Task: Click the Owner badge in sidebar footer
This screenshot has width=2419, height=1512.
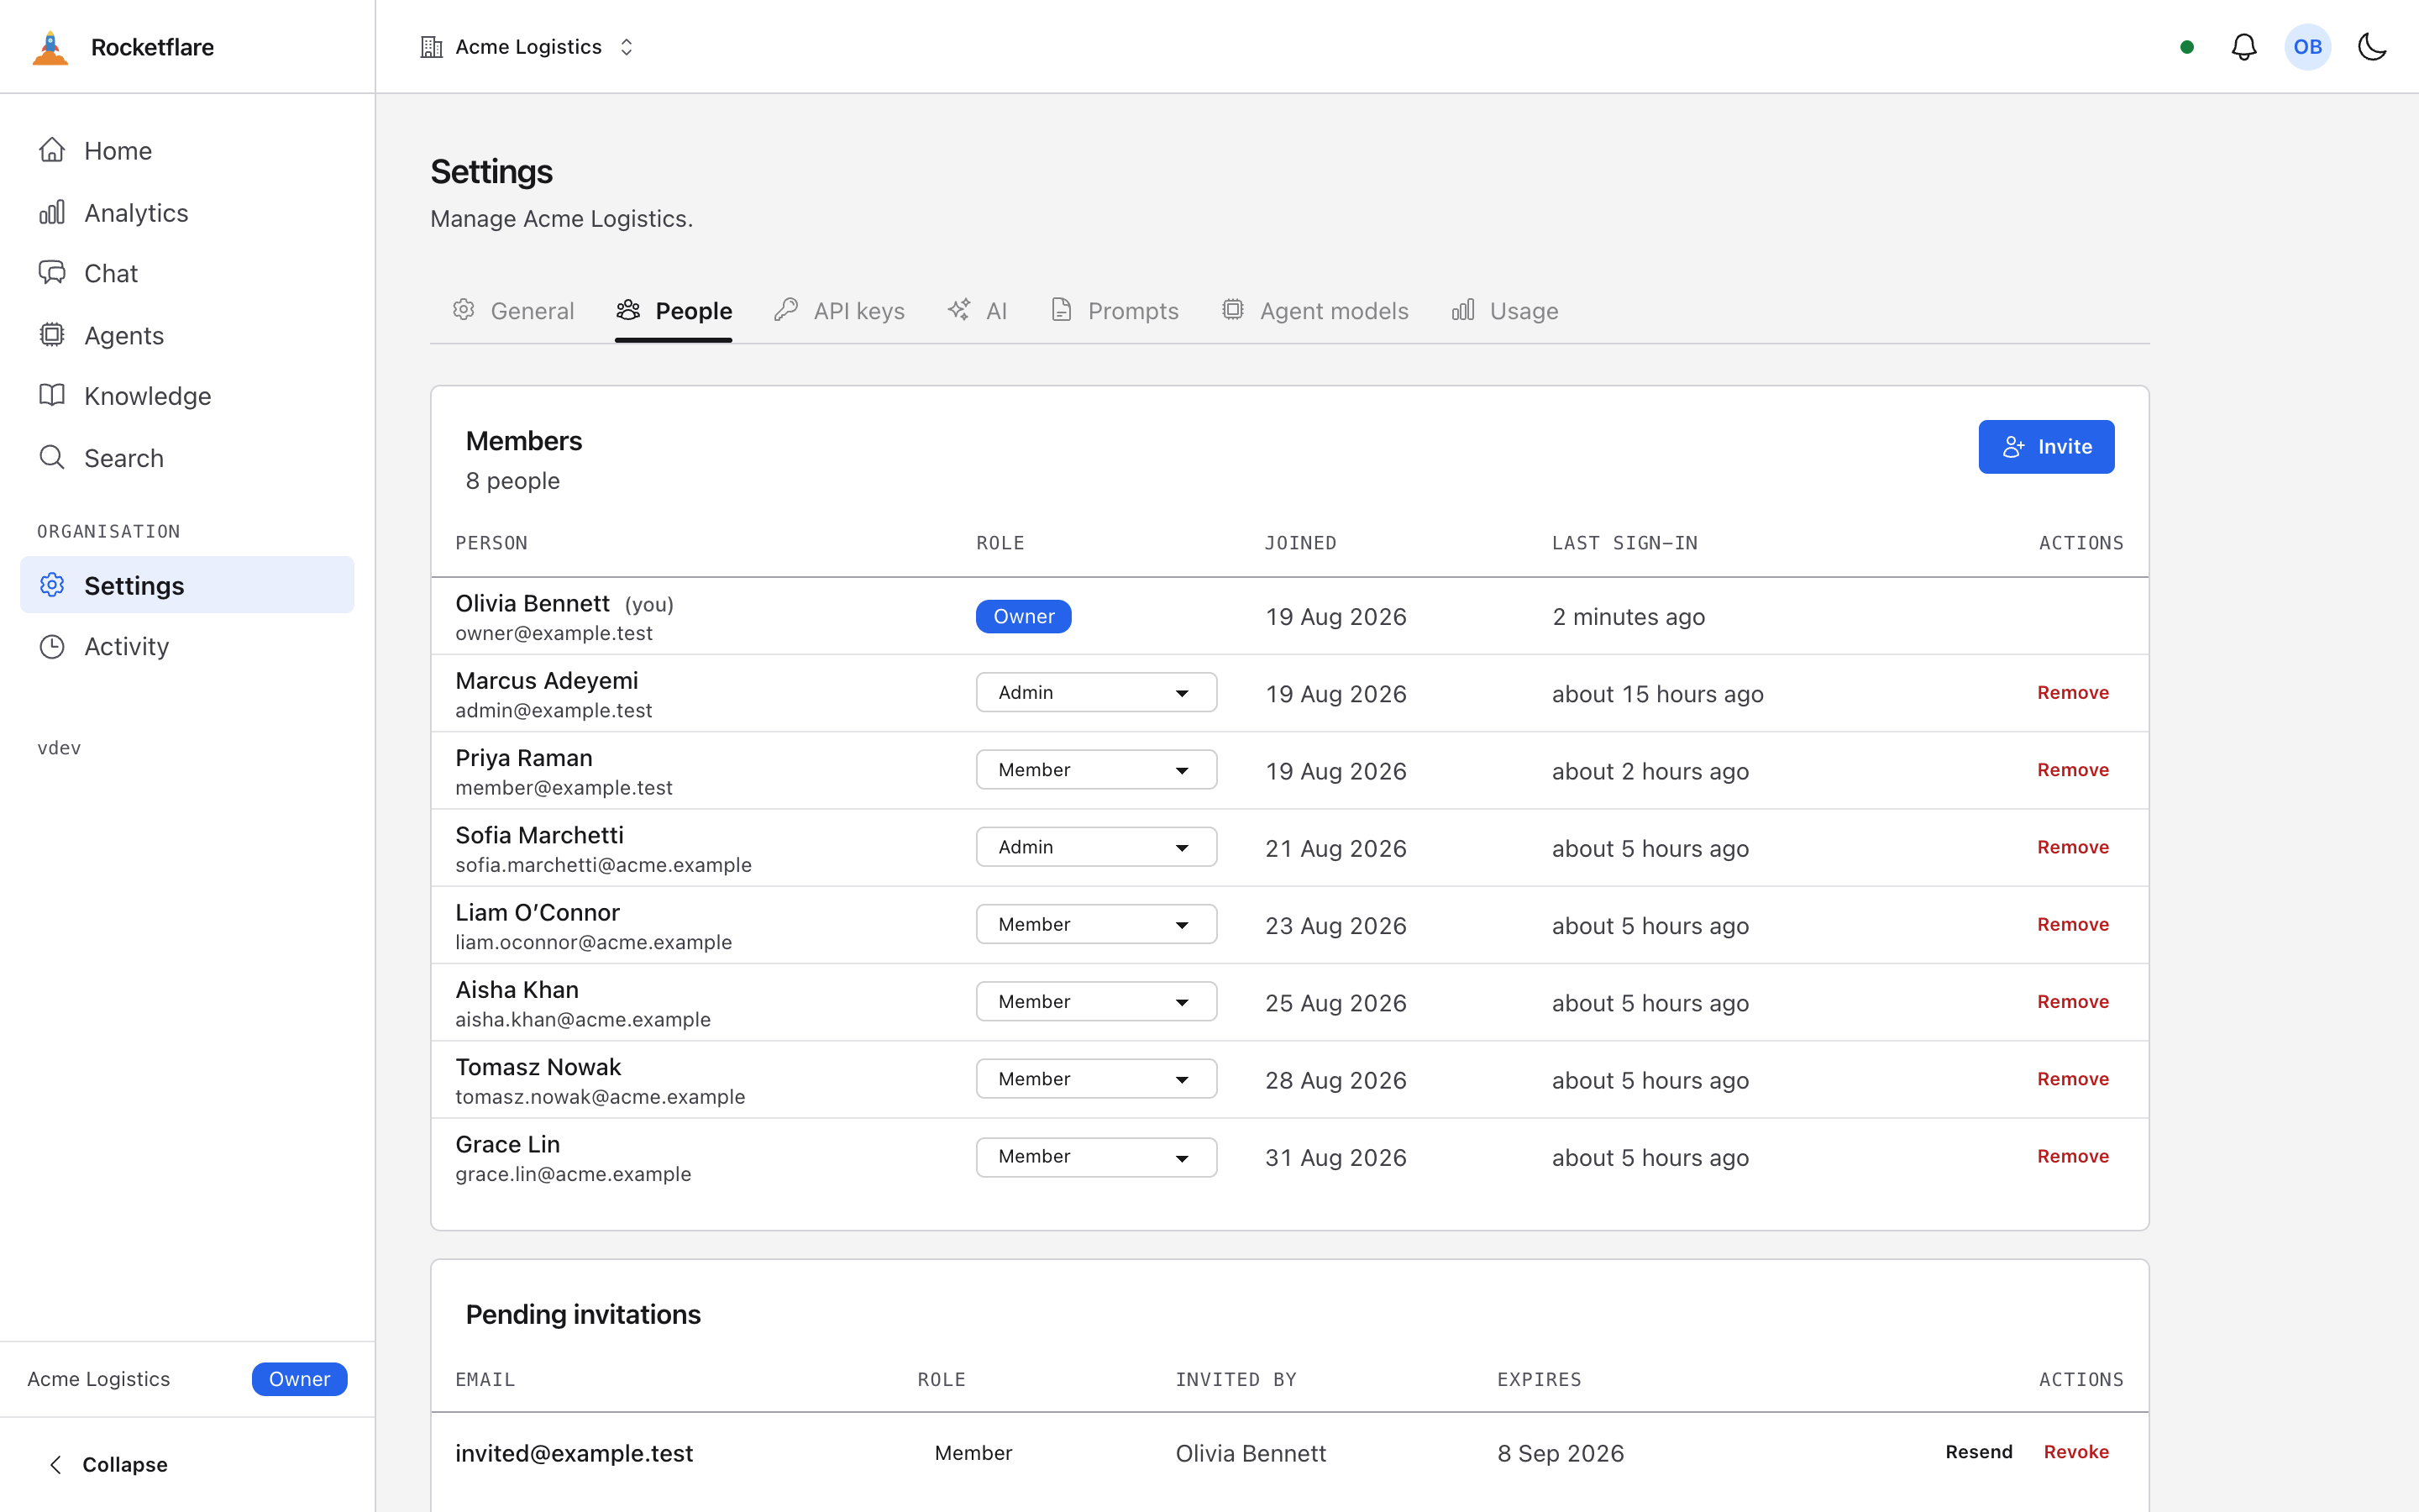Action: (299, 1379)
